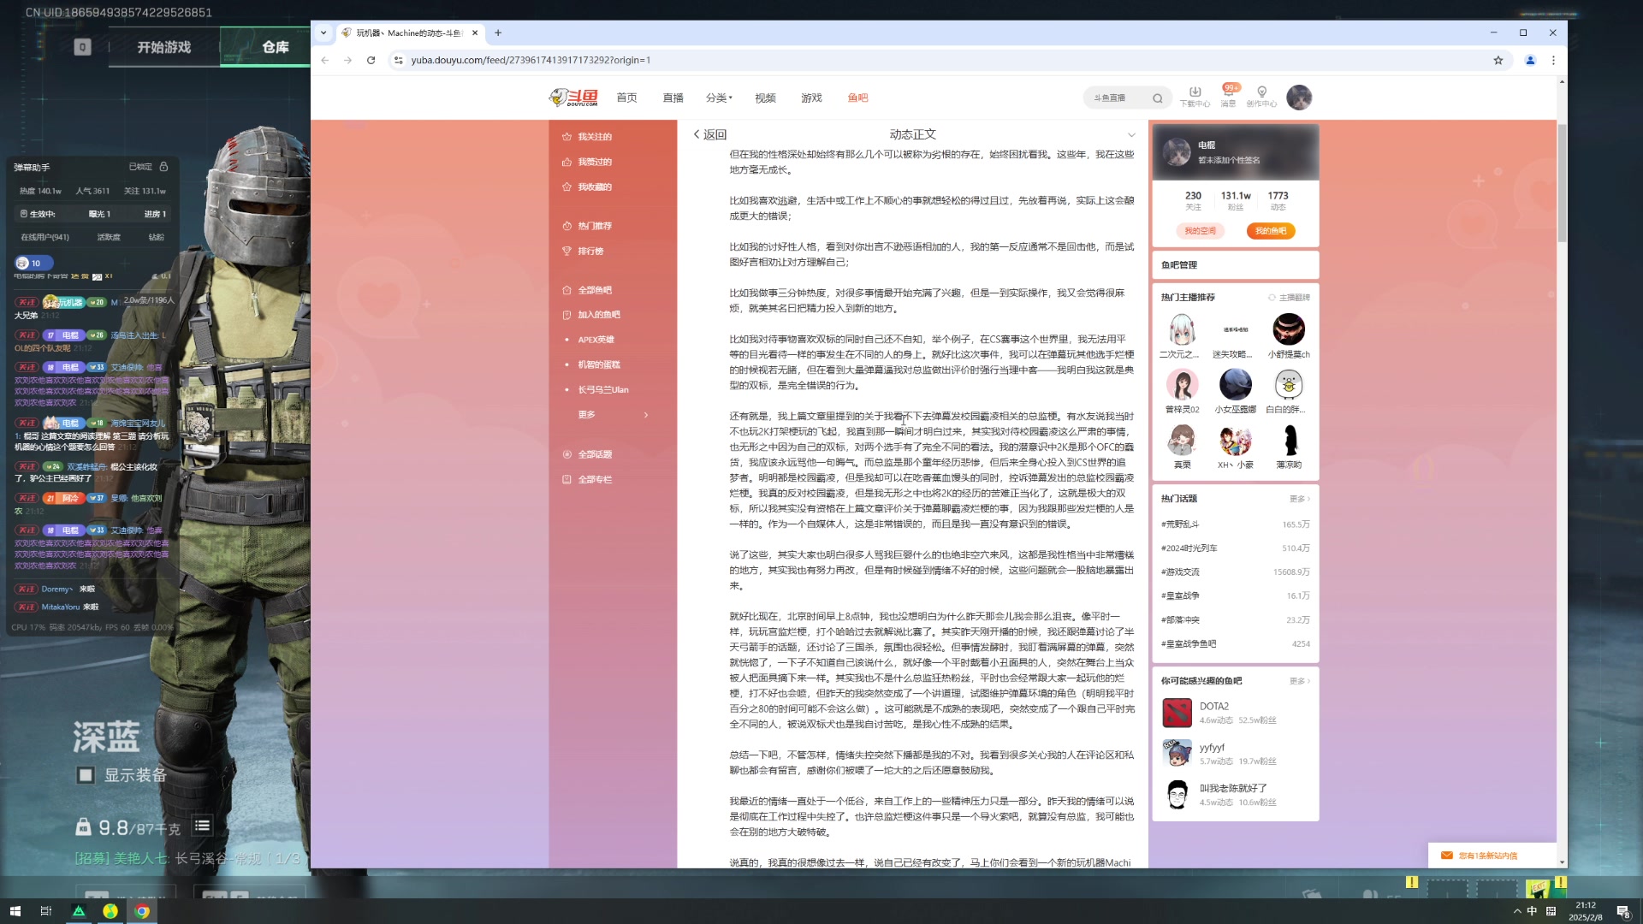This screenshot has height=924, width=1643.
Task: Expand 更多 in joined fish bars list
Action: (x=585, y=414)
